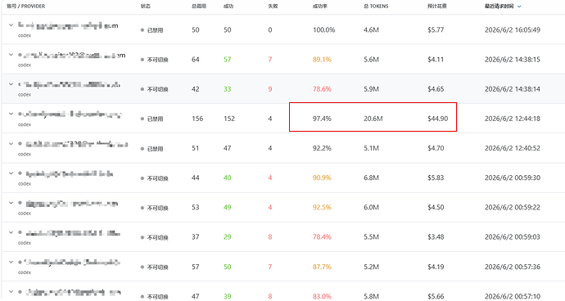Click the green 57 success count
The height and width of the screenshot is (301, 565).
228,60
